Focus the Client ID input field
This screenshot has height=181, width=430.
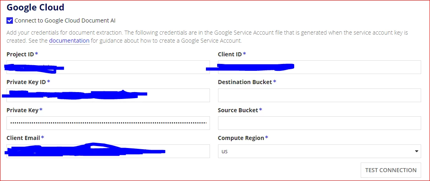point(320,67)
